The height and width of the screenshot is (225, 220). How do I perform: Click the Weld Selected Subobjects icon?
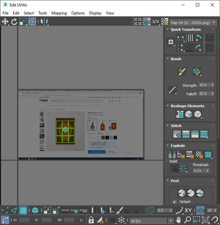point(183,168)
